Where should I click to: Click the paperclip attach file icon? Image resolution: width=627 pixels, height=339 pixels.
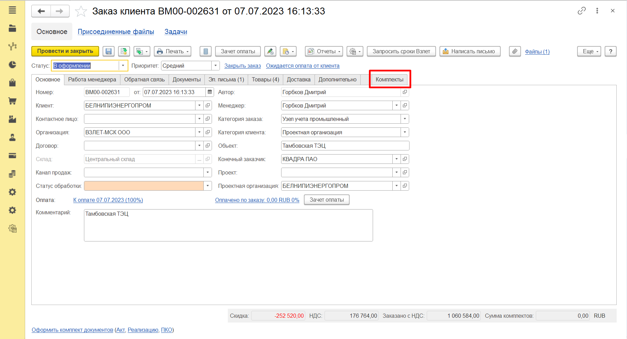pyautogui.click(x=515, y=51)
